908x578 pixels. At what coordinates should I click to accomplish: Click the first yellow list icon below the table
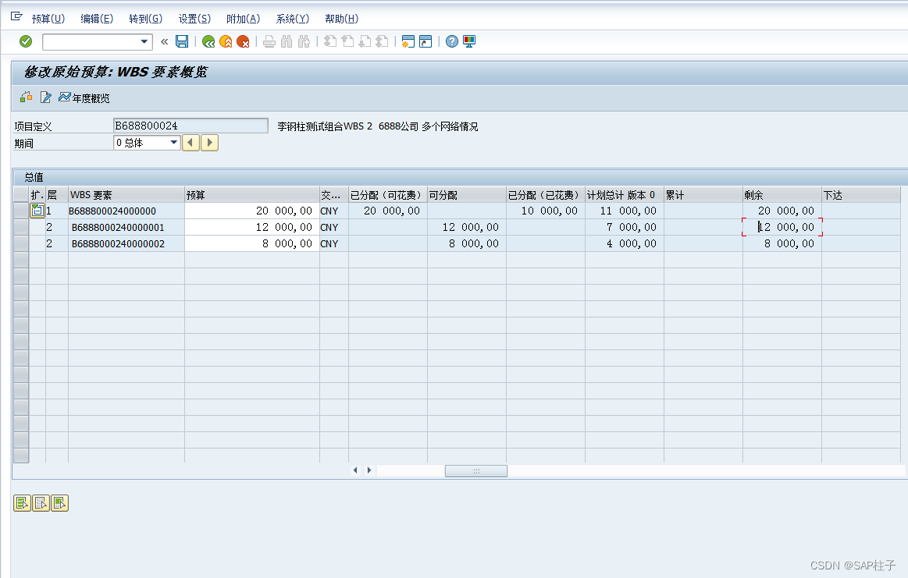click(x=22, y=503)
